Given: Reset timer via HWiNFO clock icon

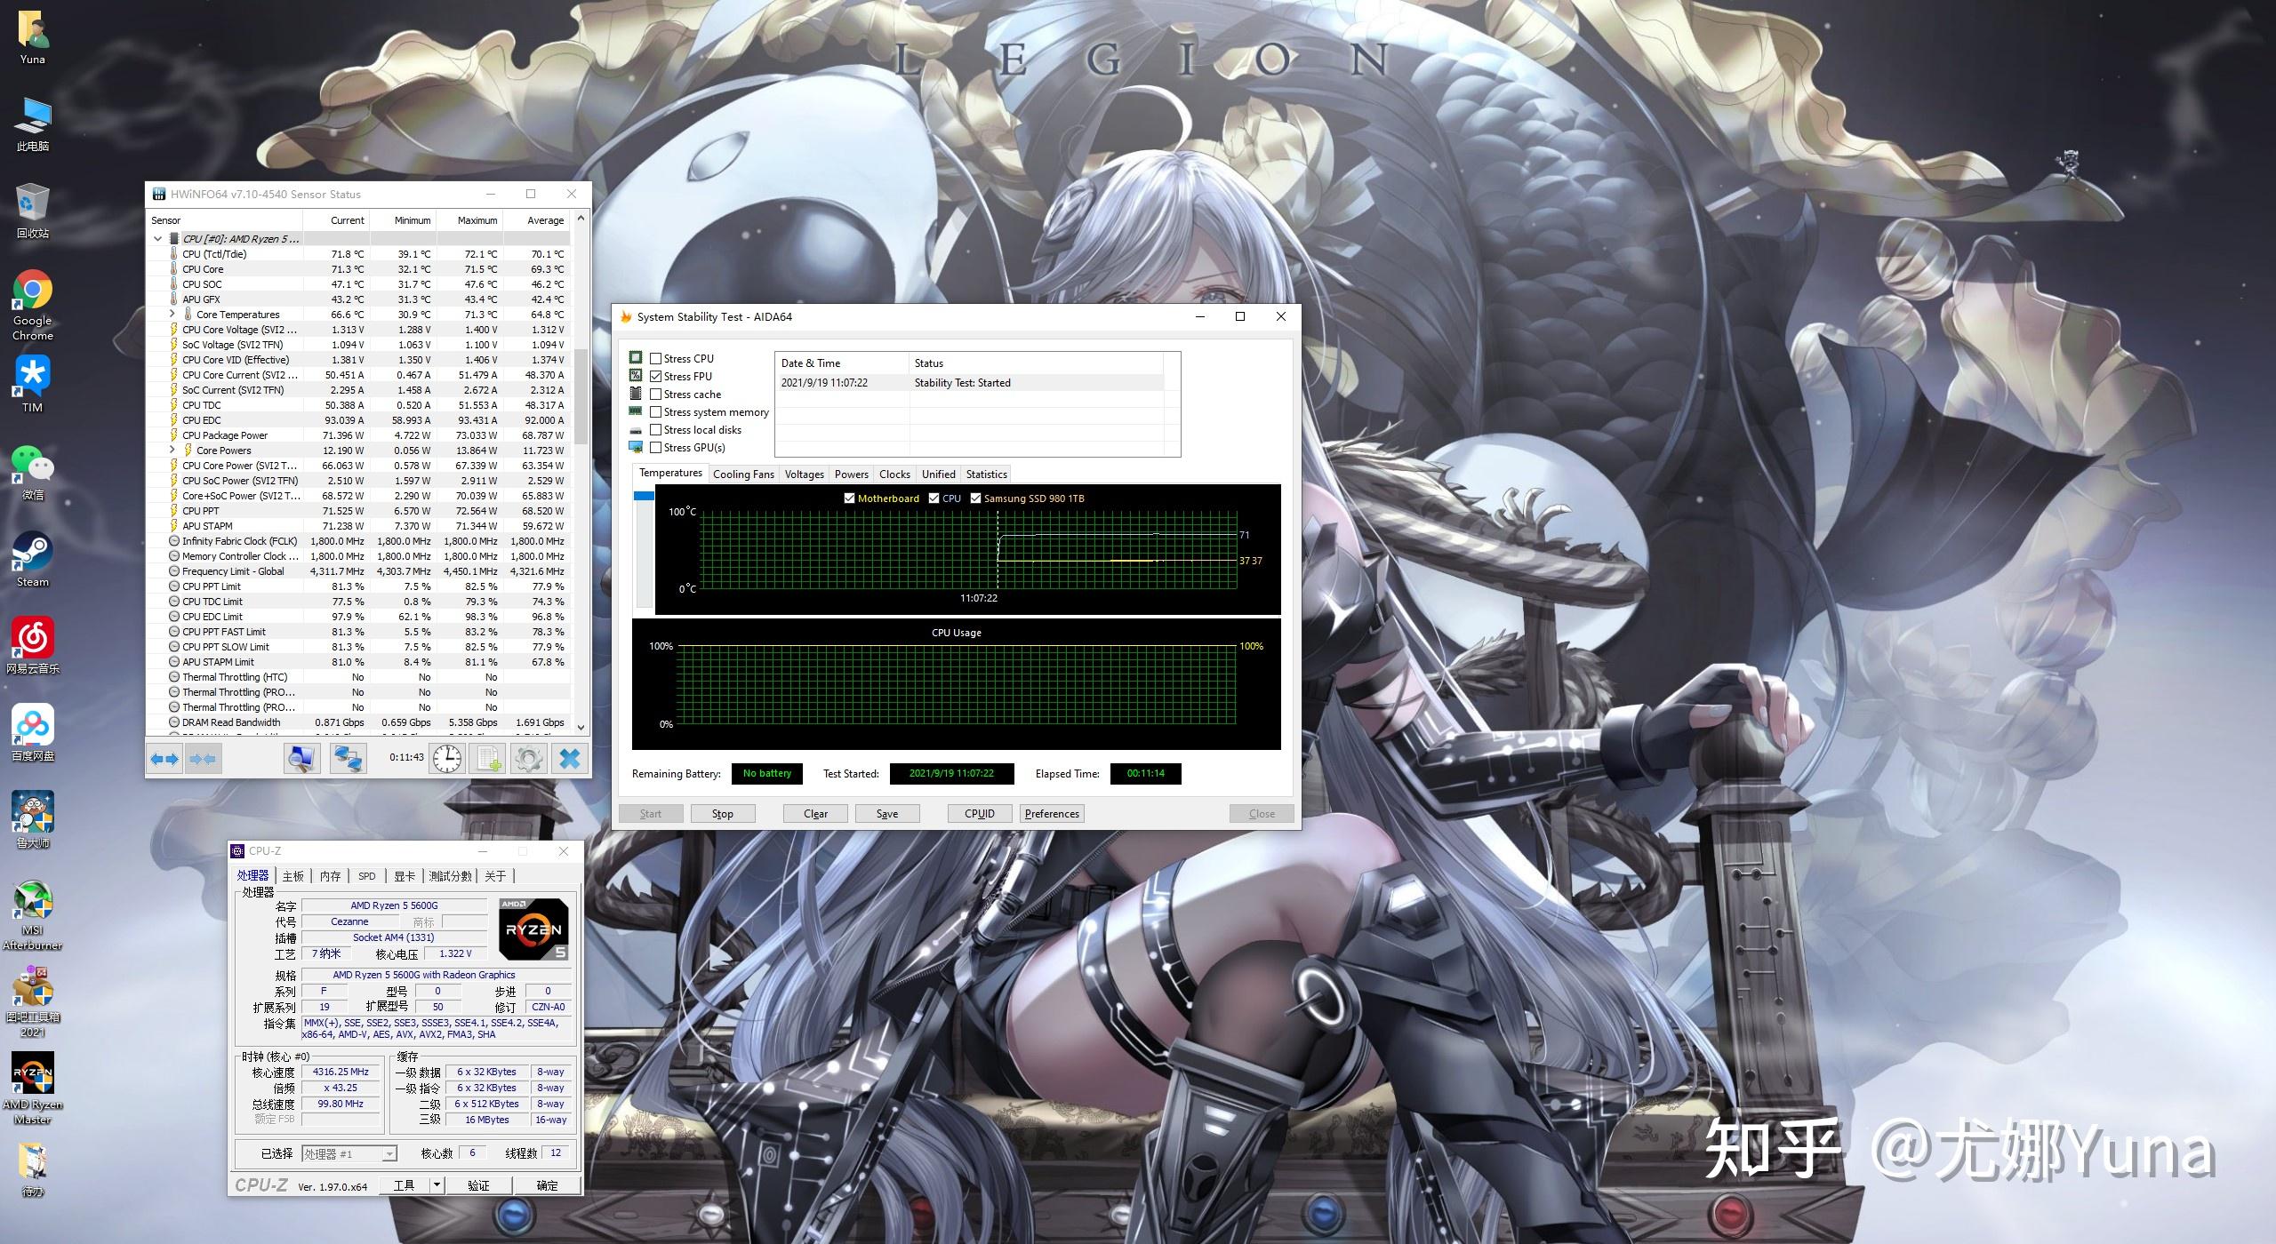Looking at the screenshot, I should (446, 758).
